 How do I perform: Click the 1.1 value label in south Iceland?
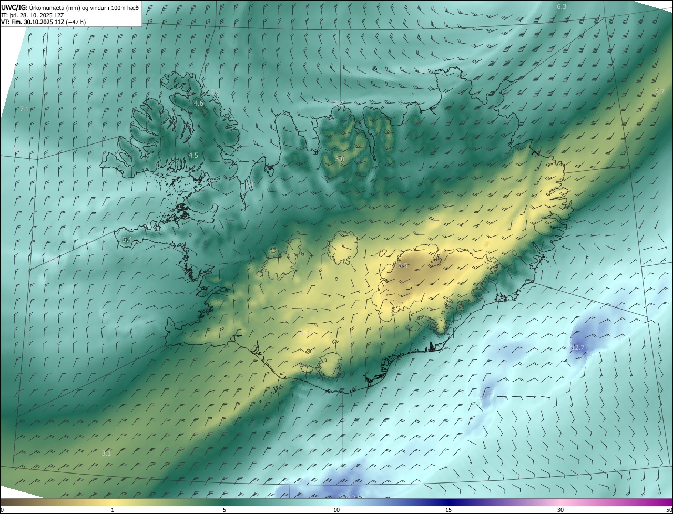pyautogui.click(x=305, y=333)
